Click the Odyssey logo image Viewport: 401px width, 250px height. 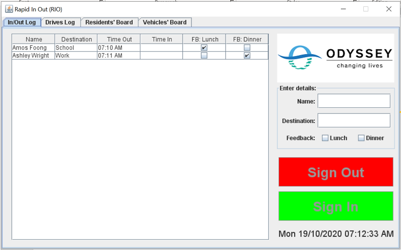(x=336, y=58)
